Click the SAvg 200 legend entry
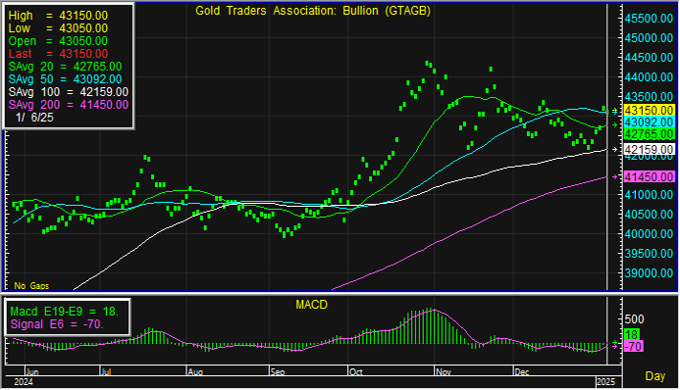Viewport: 680px width, 390px height. pyautogui.click(x=68, y=104)
